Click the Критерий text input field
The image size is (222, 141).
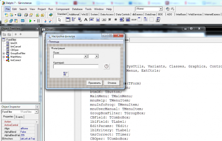[76, 66]
